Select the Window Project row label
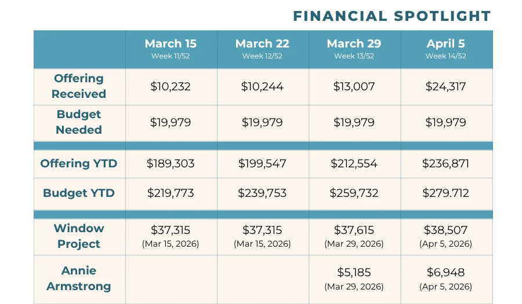 pos(79,236)
